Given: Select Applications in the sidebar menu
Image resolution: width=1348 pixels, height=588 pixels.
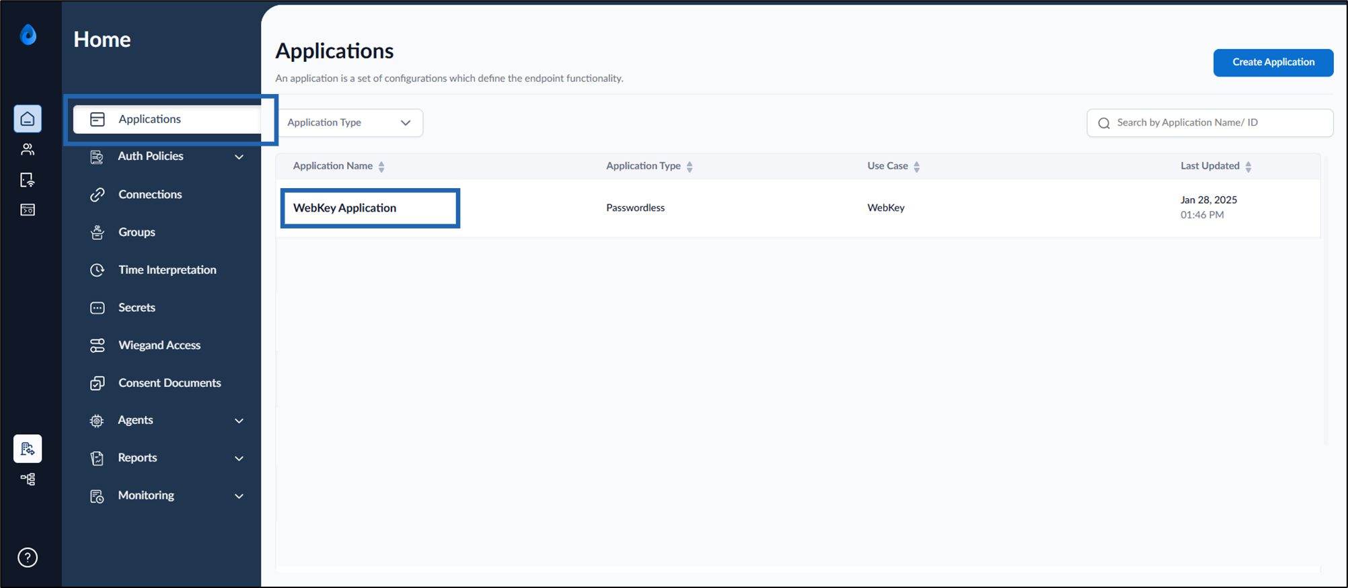Looking at the screenshot, I should coord(167,120).
